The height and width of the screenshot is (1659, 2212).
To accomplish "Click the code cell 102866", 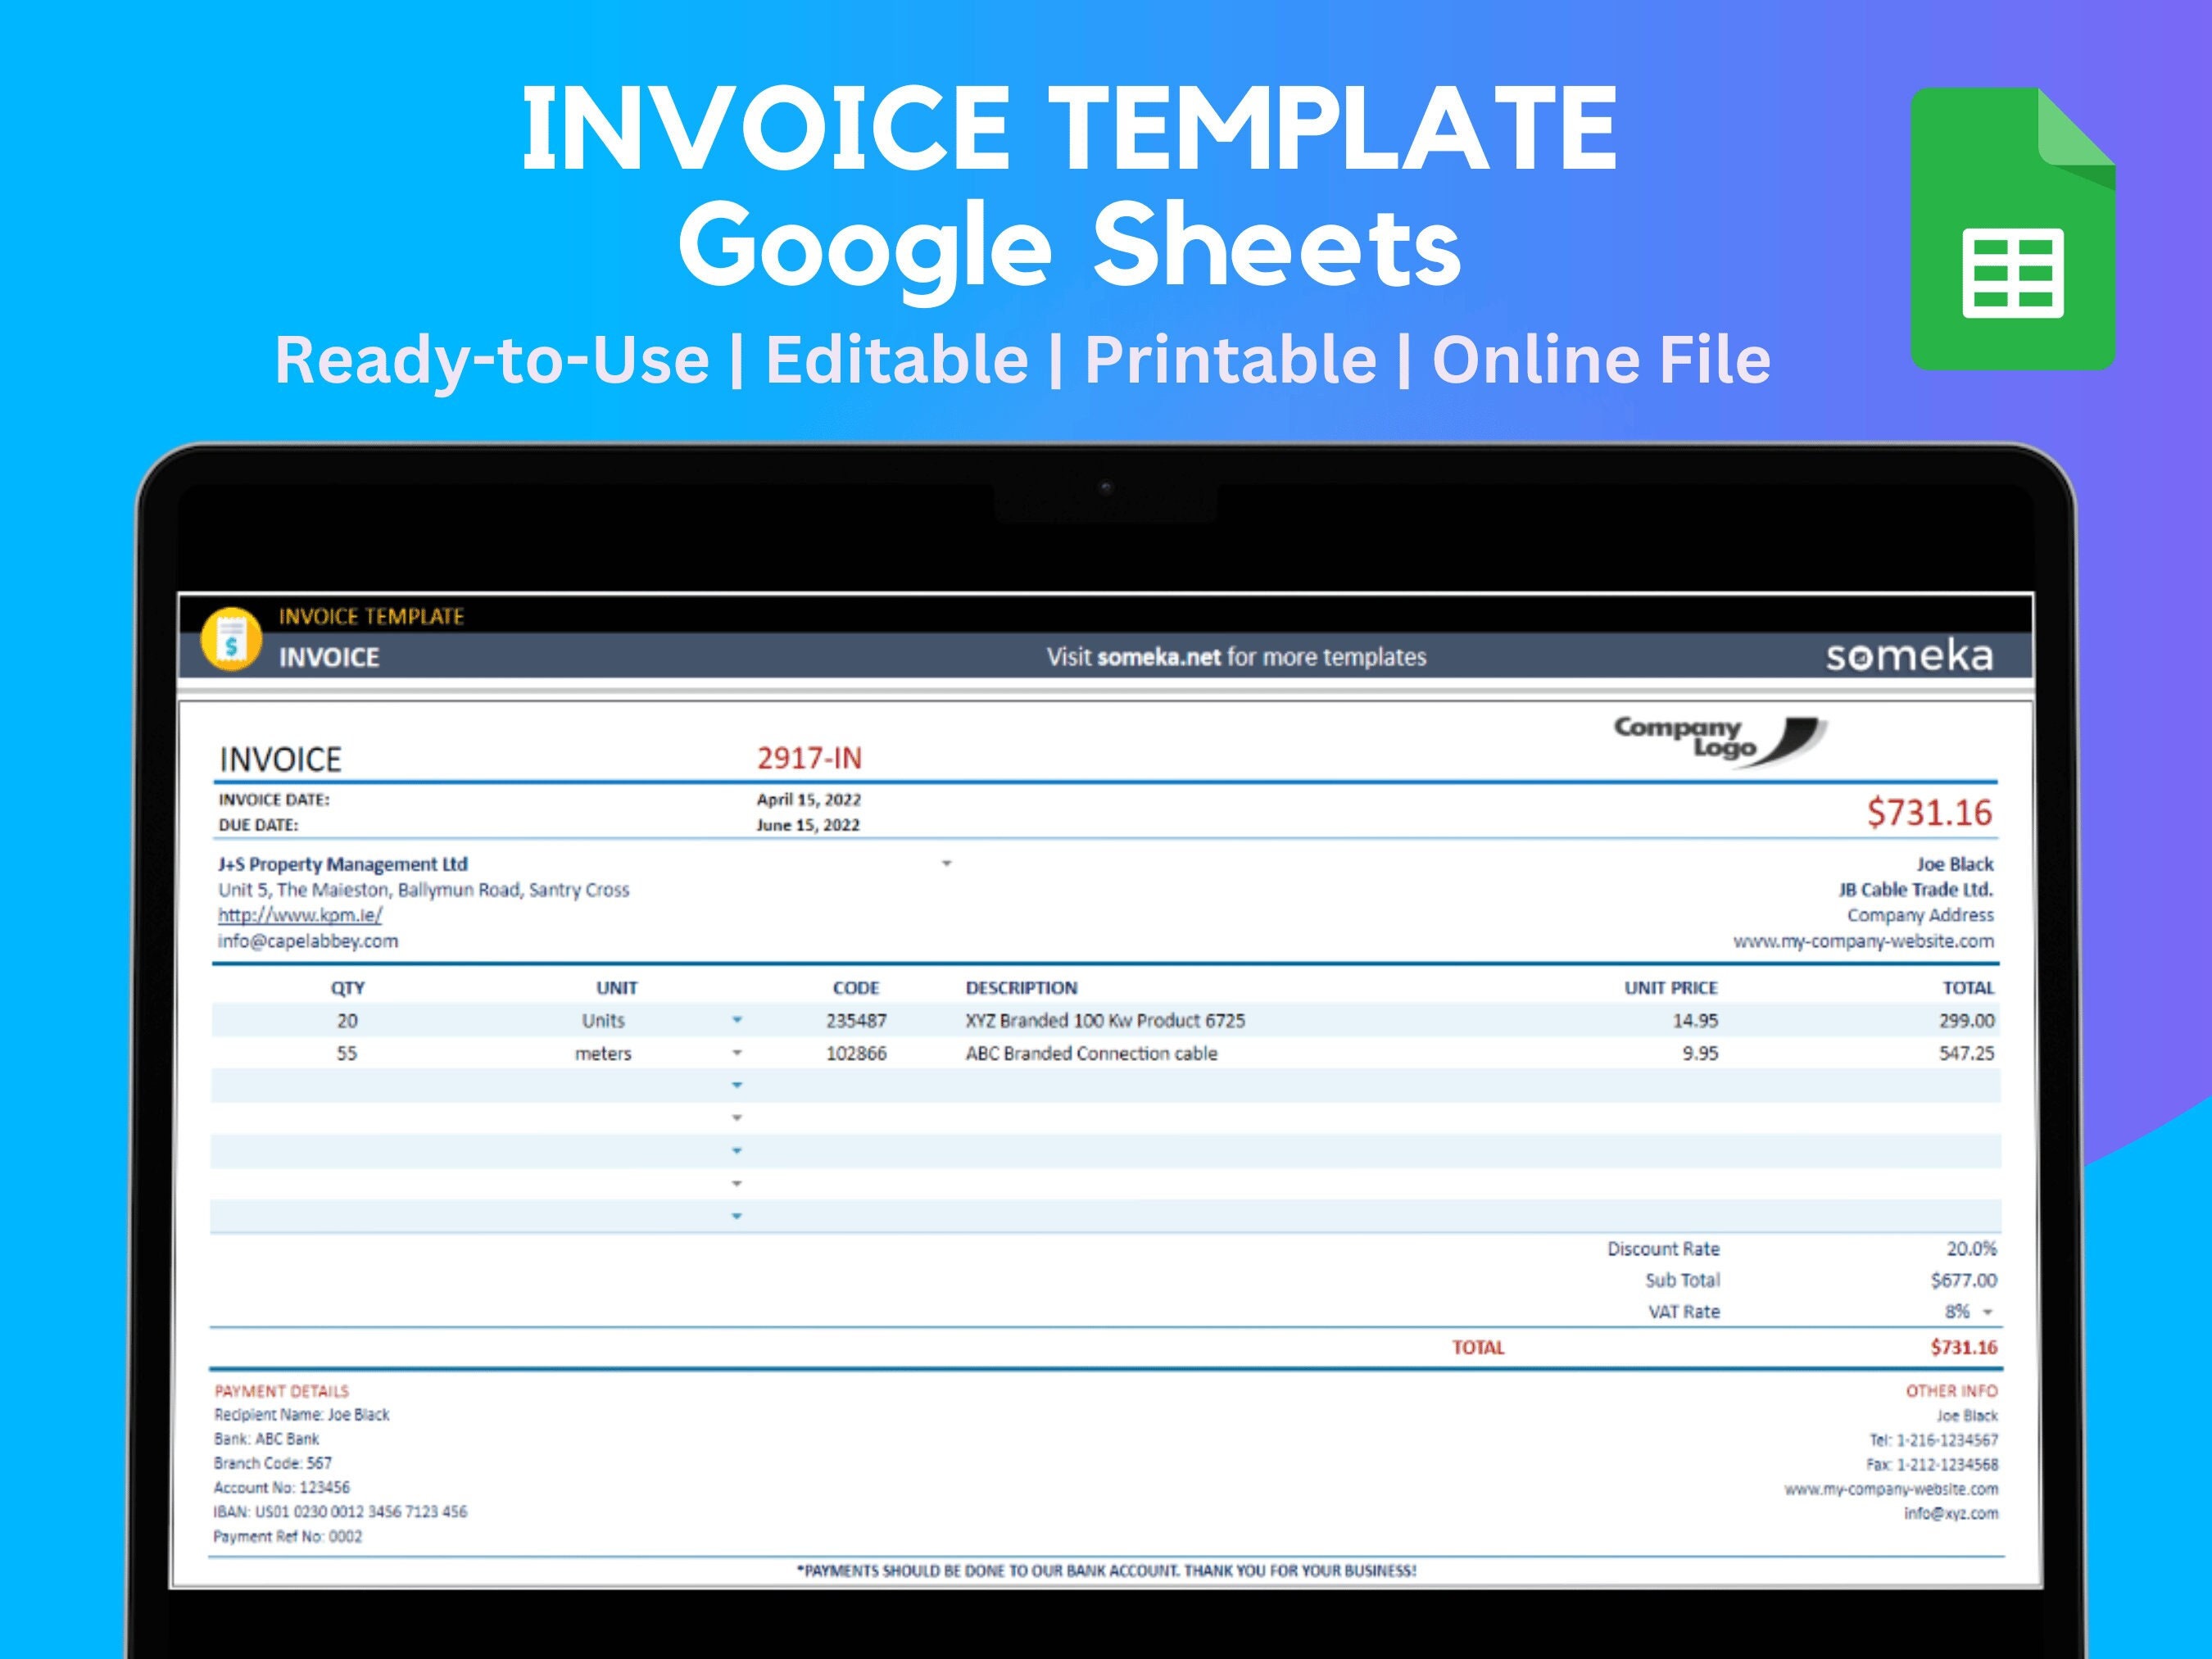I will click(856, 1053).
